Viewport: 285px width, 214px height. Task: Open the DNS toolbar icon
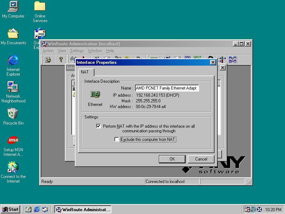coord(187,58)
